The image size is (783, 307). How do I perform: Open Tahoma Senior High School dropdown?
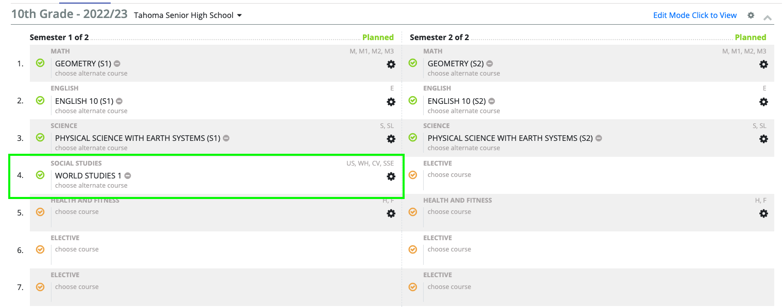click(188, 15)
